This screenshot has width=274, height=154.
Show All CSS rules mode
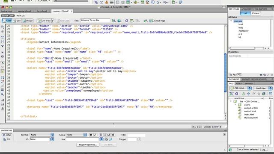coord(245,13)
